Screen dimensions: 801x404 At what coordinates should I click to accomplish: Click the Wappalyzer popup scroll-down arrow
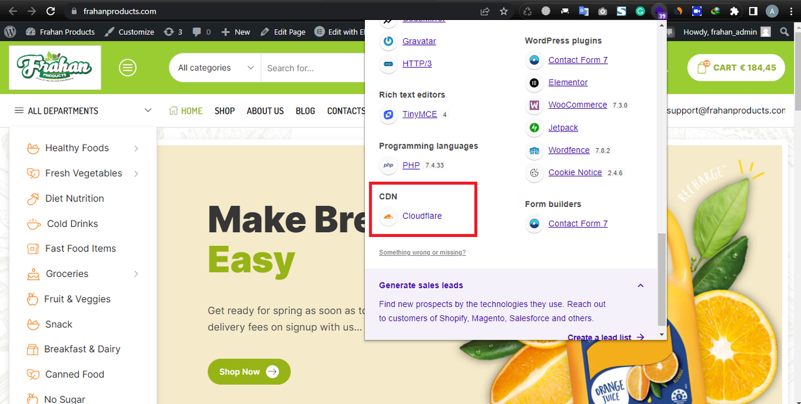click(662, 335)
